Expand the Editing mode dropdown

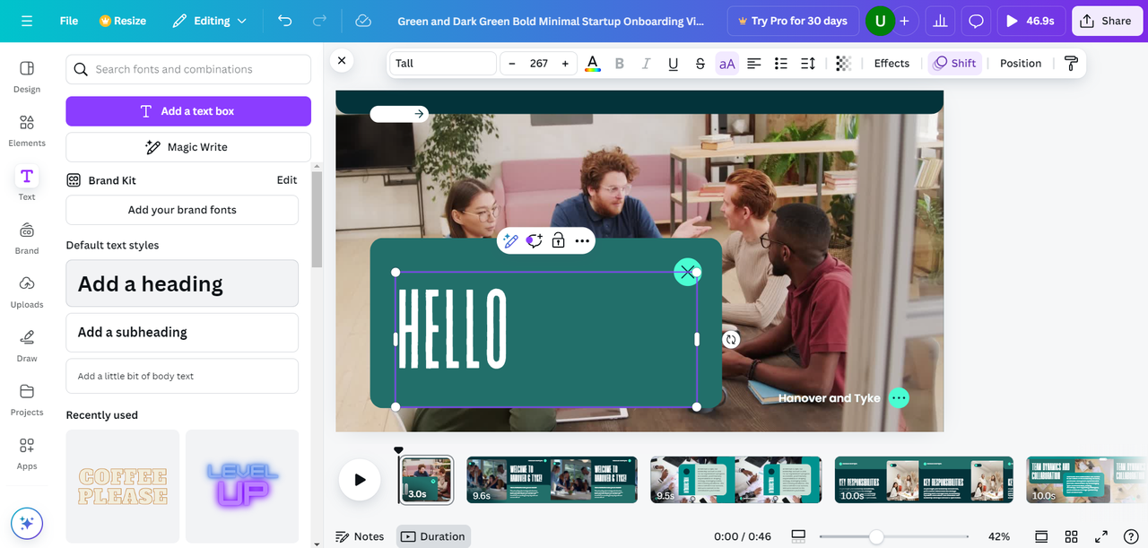coord(210,21)
